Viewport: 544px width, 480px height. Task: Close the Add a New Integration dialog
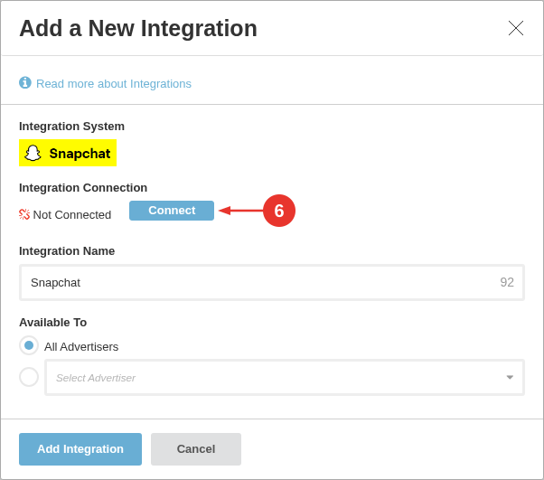pyautogui.click(x=516, y=28)
